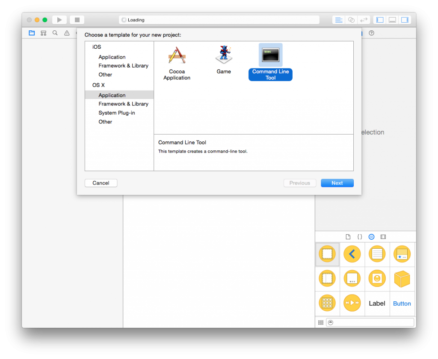Select the Page View Controller object

point(352,279)
